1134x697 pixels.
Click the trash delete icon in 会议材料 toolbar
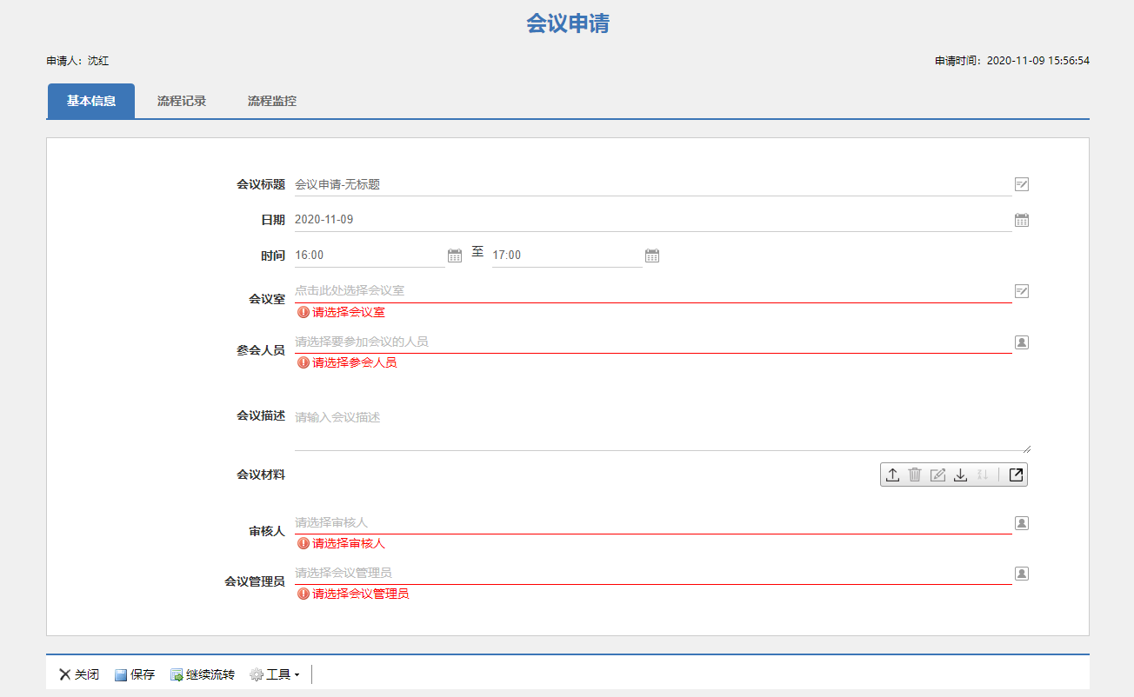tap(915, 475)
